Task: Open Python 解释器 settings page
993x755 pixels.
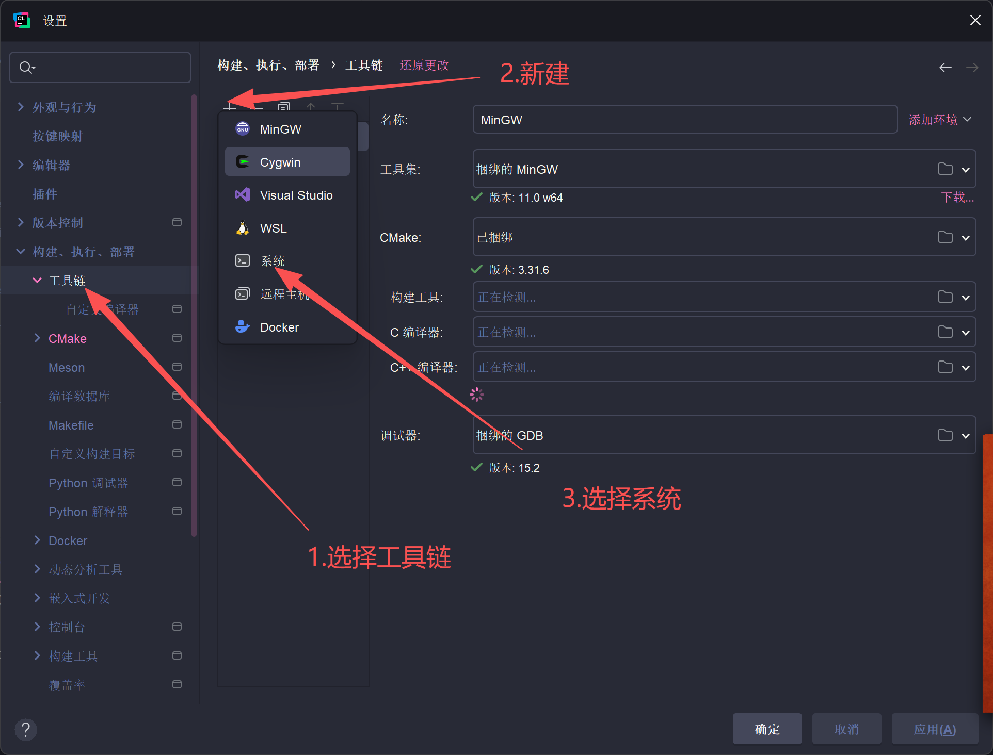Action: coord(88,512)
